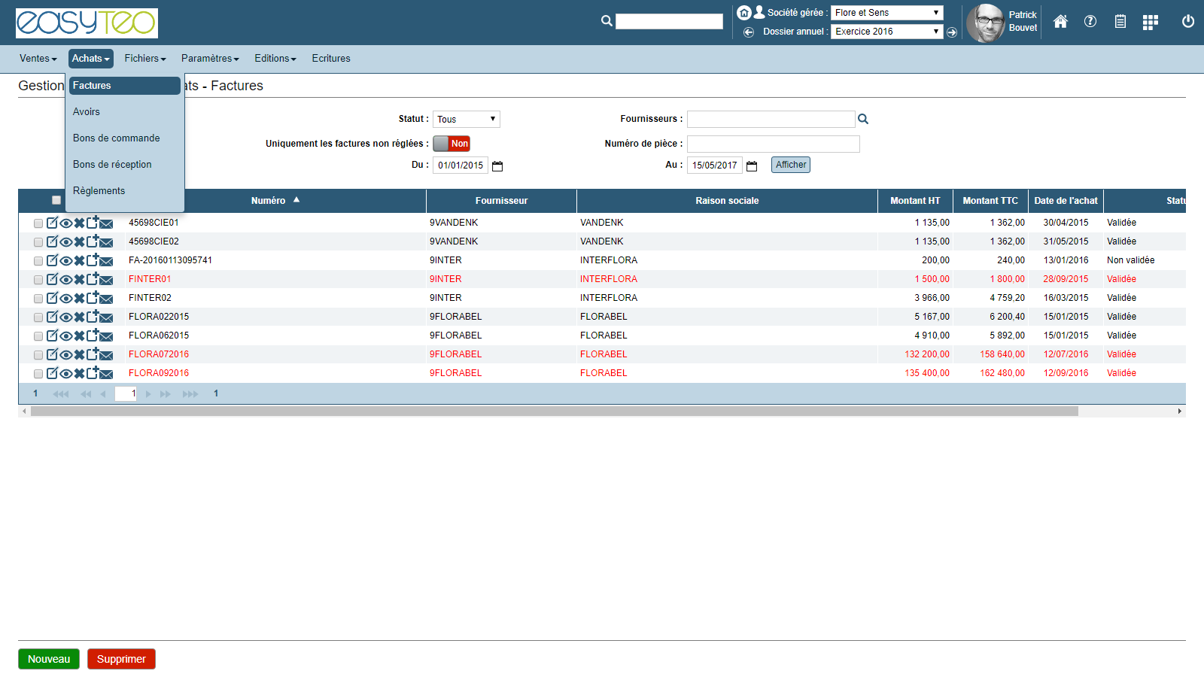Click the green Nouveau button

click(49, 659)
